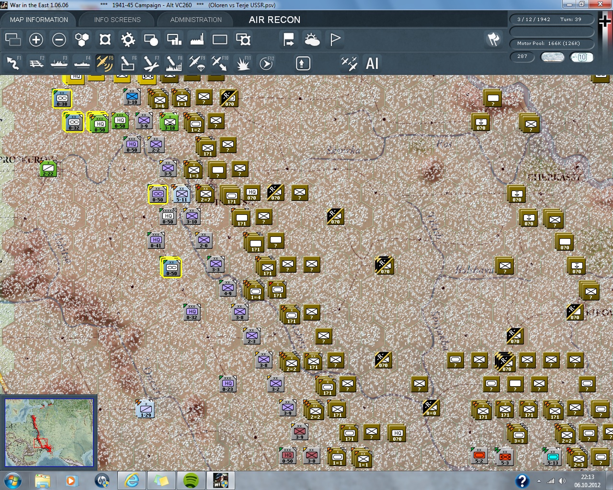
Task: Select the red 5-2 unit counter
Action: [479, 456]
